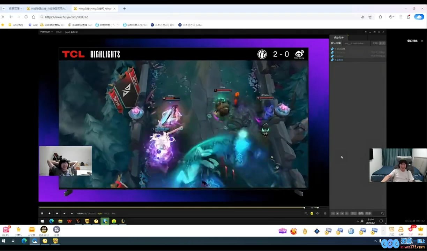This screenshot has height=251, width=427.
Task: Open Task View on the bottom taskbar
Action: point(14,241)
